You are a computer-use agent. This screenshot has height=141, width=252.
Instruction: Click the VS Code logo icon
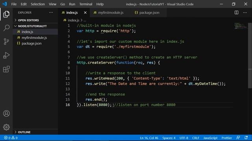click(x=5, y=4)
